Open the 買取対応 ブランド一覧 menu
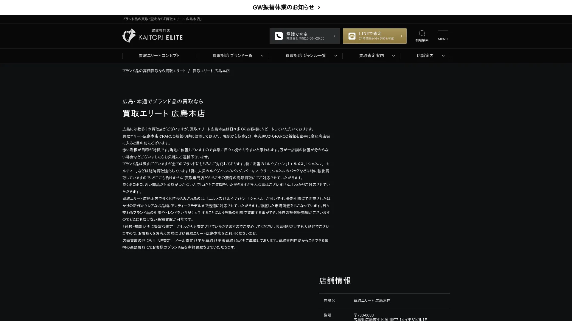This screenshot has height=321, width=572. point(232,56)
